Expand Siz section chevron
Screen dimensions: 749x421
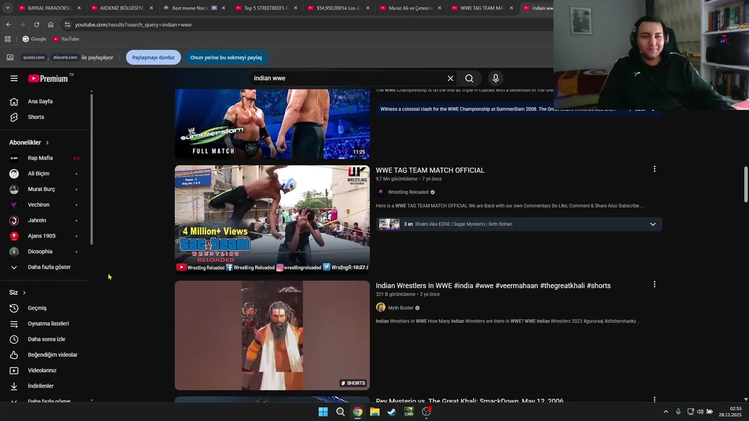pos(24,292)
